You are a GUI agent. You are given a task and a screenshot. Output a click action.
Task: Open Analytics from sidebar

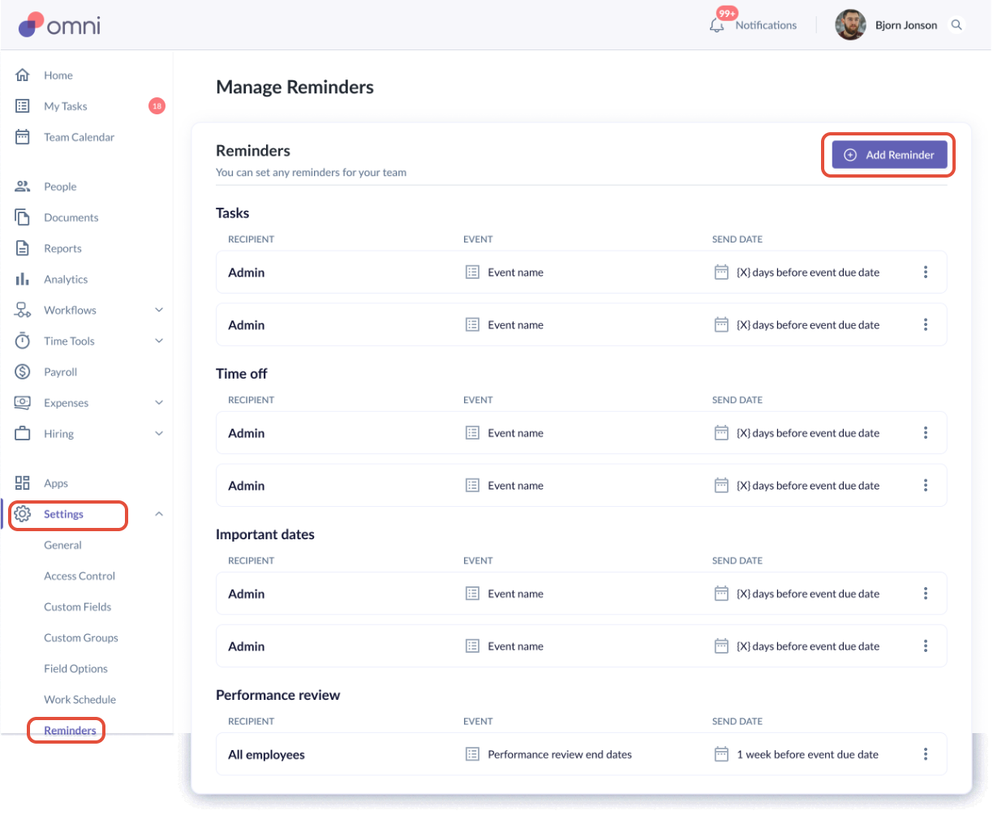point(66,280)
